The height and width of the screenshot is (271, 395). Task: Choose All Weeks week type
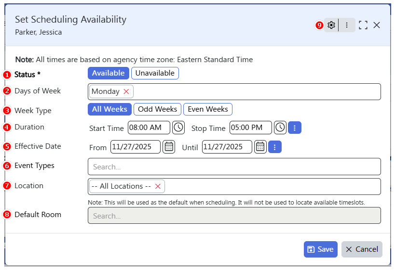109,109
